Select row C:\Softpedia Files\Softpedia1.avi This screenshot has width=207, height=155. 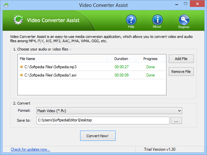tap(92, 75)
